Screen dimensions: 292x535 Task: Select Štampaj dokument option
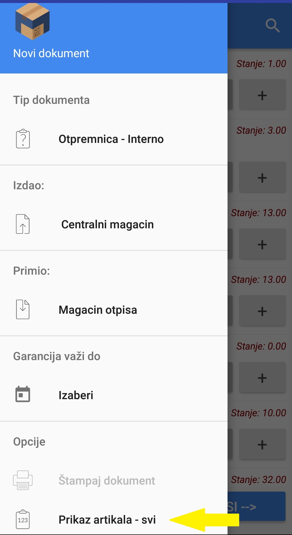[x=107, y=480]
